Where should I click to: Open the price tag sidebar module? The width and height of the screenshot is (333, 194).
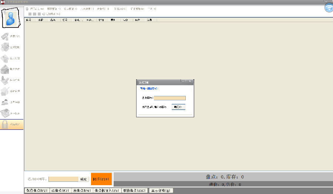point(11,36)
